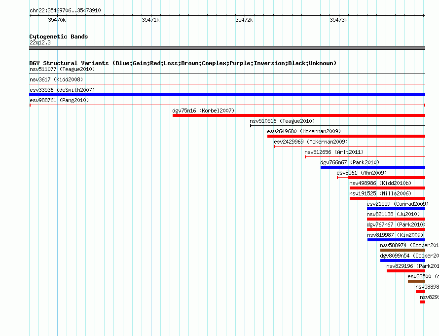Click the nsv819987 (Kim2009) label
439x336 pixels.
coord(395,235)
